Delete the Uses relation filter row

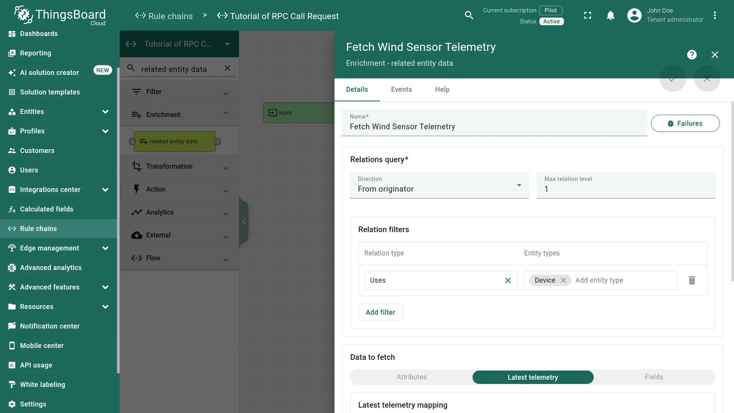point(692,280)
